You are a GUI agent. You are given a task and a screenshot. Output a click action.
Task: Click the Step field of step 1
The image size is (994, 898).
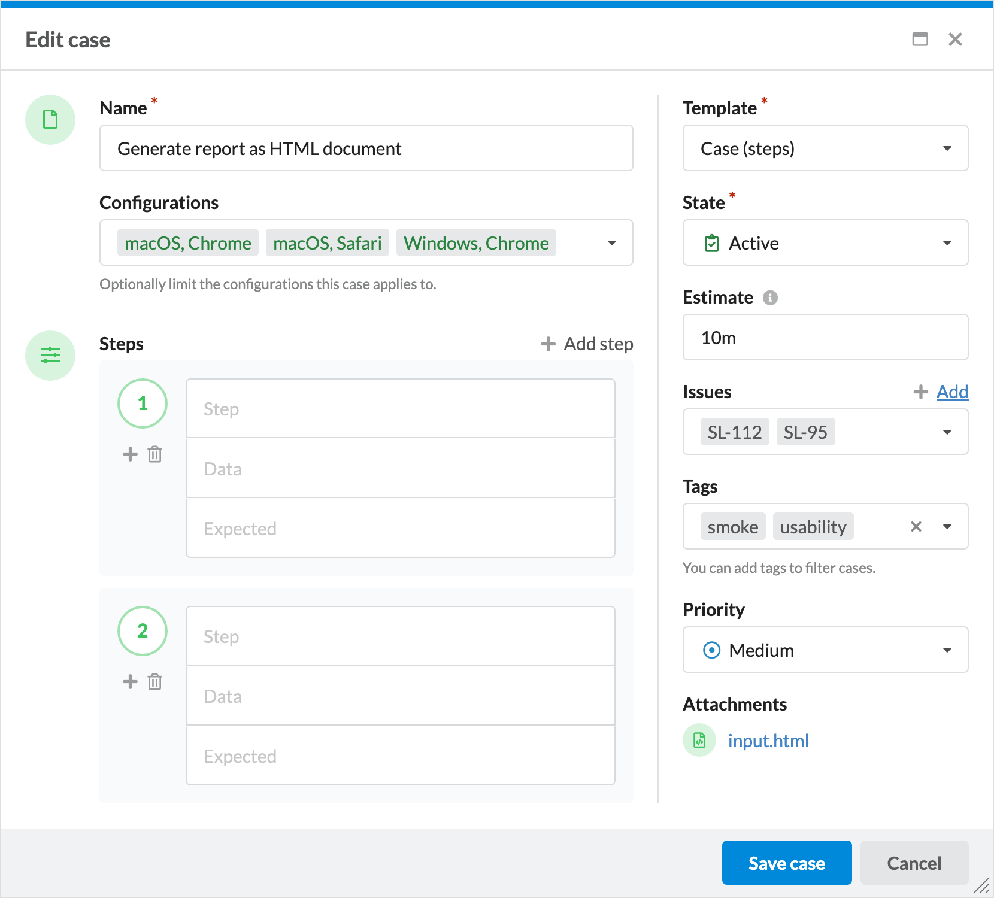pos(401,409)
